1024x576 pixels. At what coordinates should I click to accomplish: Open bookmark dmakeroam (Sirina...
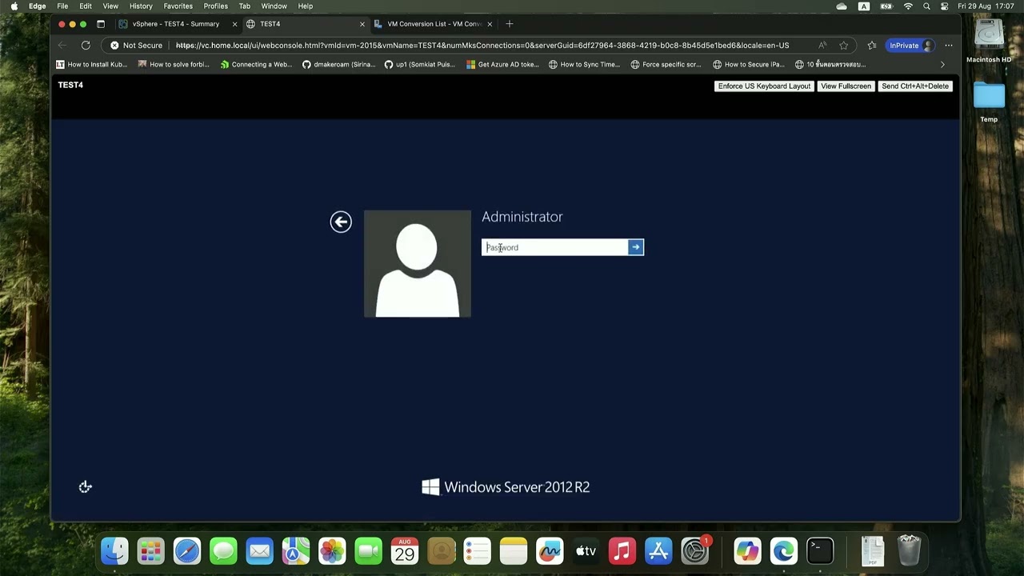338,65
